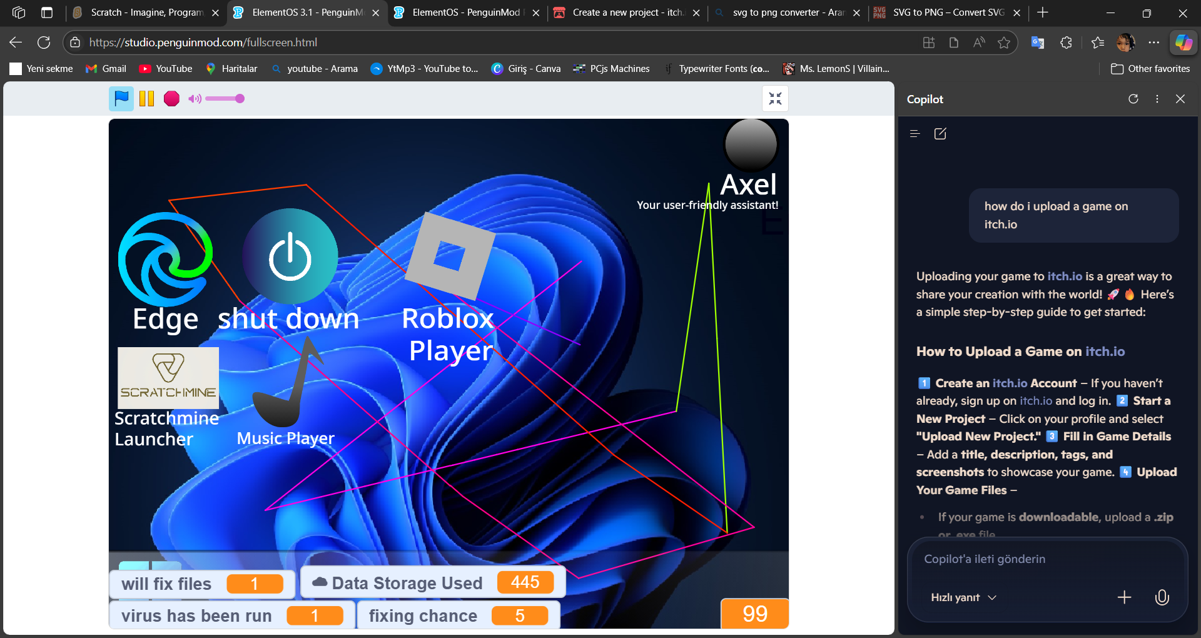Start a new Copilot chat icon
Viewport: 1201px width, 638px height.
click(940, 133)
